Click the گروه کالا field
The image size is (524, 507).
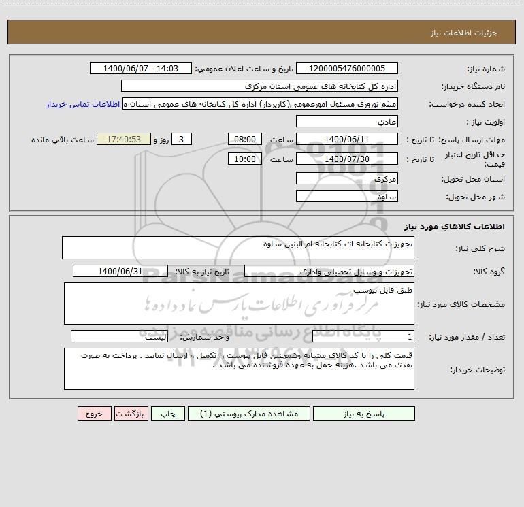[x=329, y=271]
